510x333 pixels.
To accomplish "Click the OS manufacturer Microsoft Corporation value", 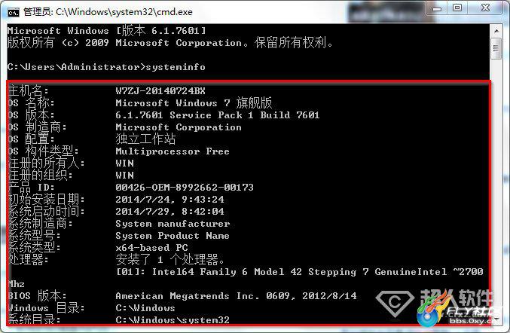I will (x=179, y=127).
